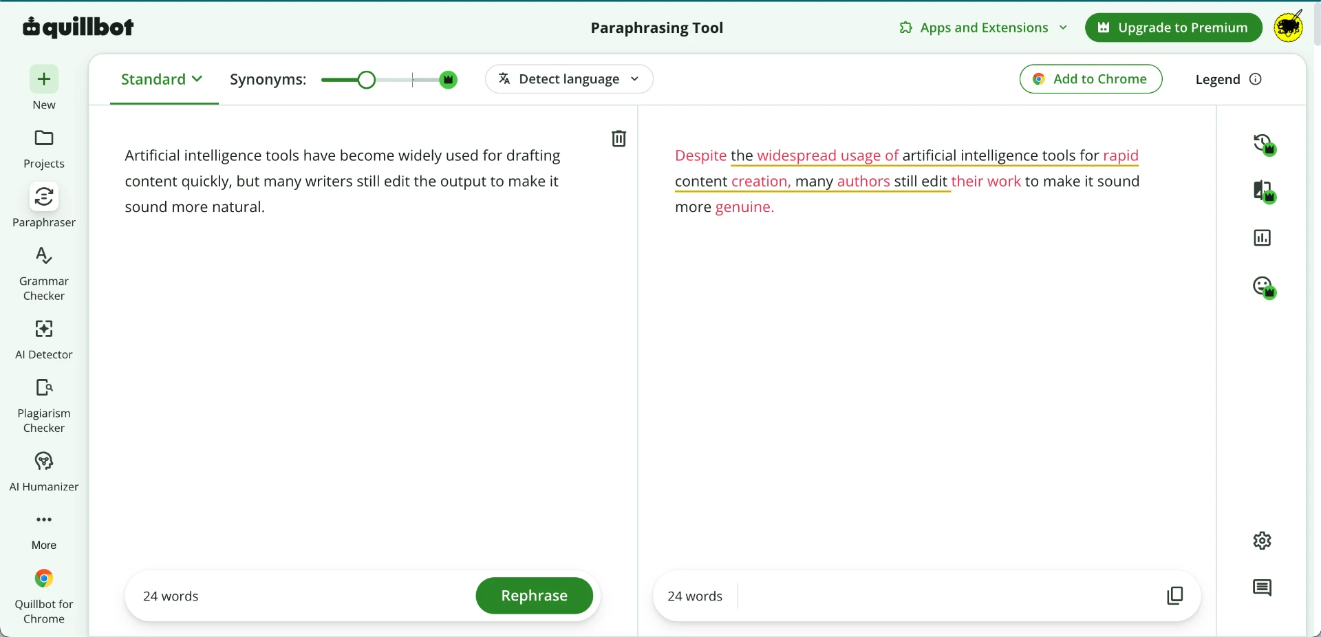1321x637 pixels.
Task: Click Upgrade to Premium button
Action: click(x=1173, y=28)
